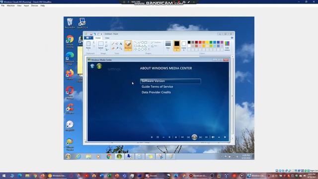Open the shape Outline dropdown
Screen dimensions: 318x179
tap(157, 42)
